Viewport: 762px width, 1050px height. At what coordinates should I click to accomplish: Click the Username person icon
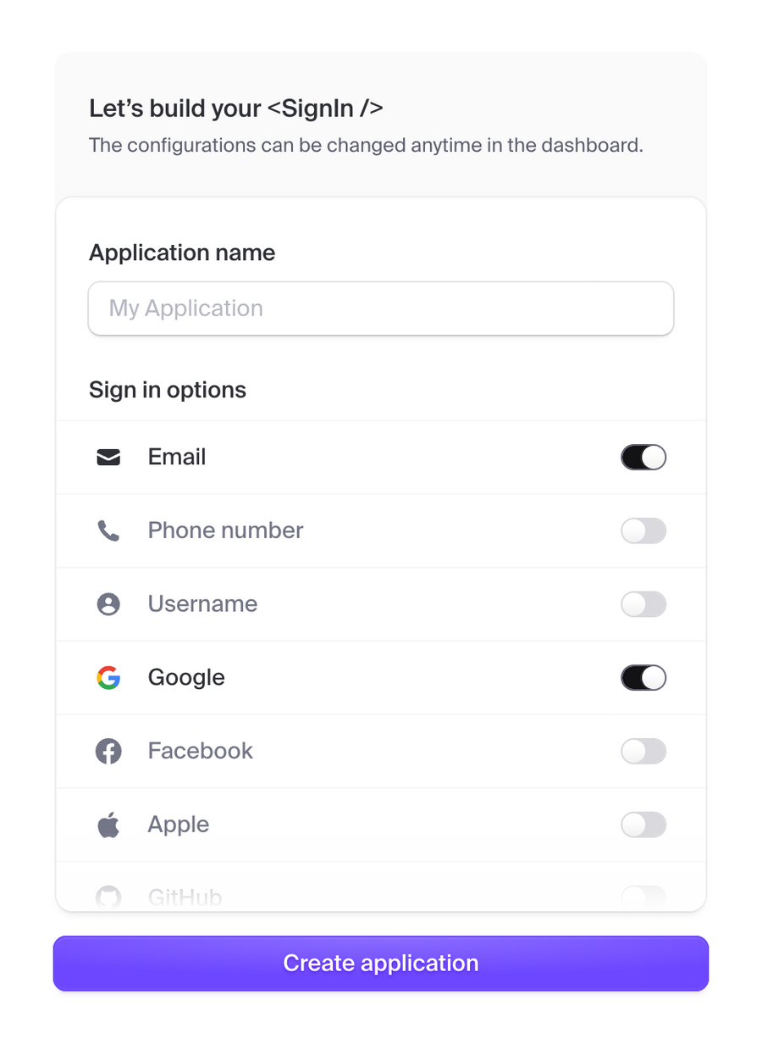[108, 604]
